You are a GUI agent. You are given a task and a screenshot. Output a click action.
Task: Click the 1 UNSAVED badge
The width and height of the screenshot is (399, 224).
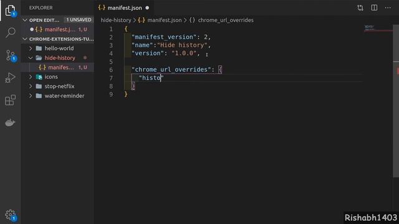click(x=79, y=20)
